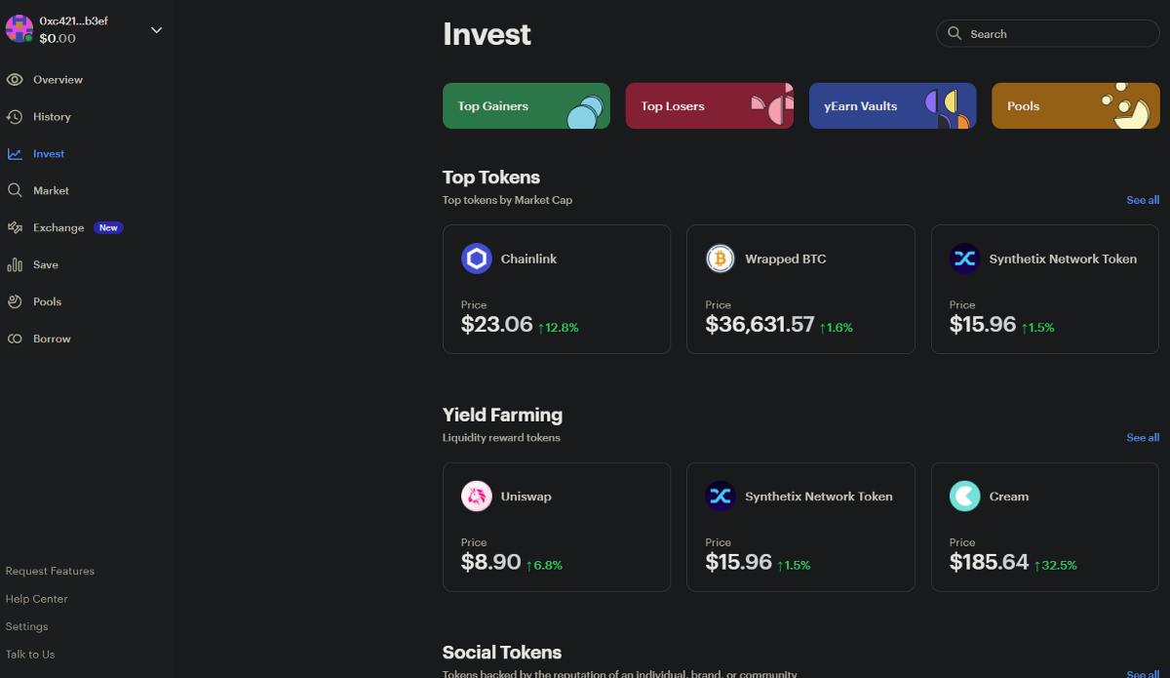Screen dimensions: 1170x678
Task: Click the Save bar chart icon
Action: [15, 265]
